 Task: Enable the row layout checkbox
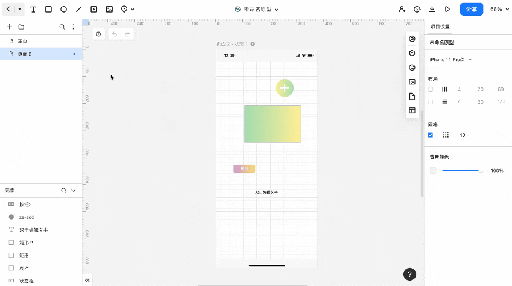click(x=431, y=102)
